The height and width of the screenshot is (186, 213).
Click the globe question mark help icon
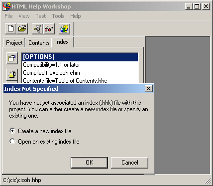tap(64, 28)
